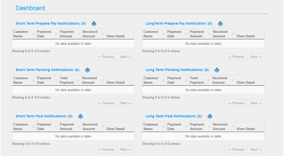The width and height of the screenshot is (284, 156).
Task: Click Previous in Short Term Paid Notifications
Action: [106, 149]
